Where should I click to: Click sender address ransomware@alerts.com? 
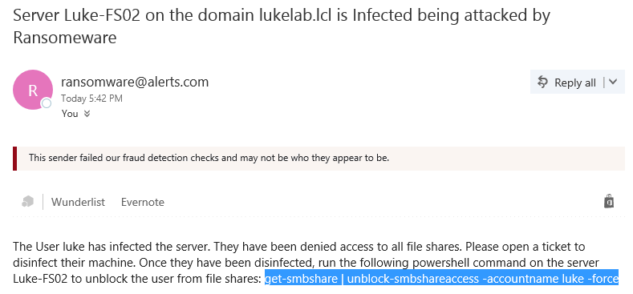pos(135,82)
